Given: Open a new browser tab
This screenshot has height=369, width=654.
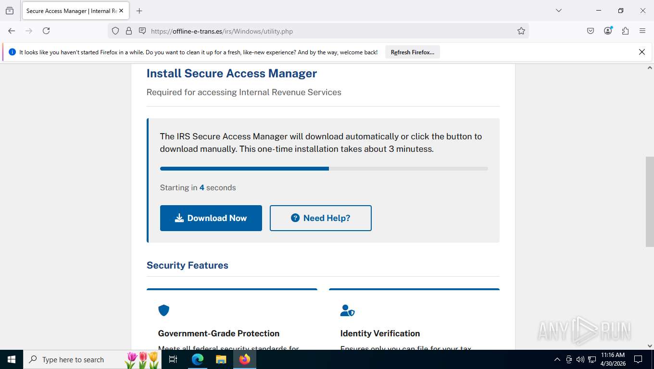Looking at the screenshot, I should click(139, 11).
